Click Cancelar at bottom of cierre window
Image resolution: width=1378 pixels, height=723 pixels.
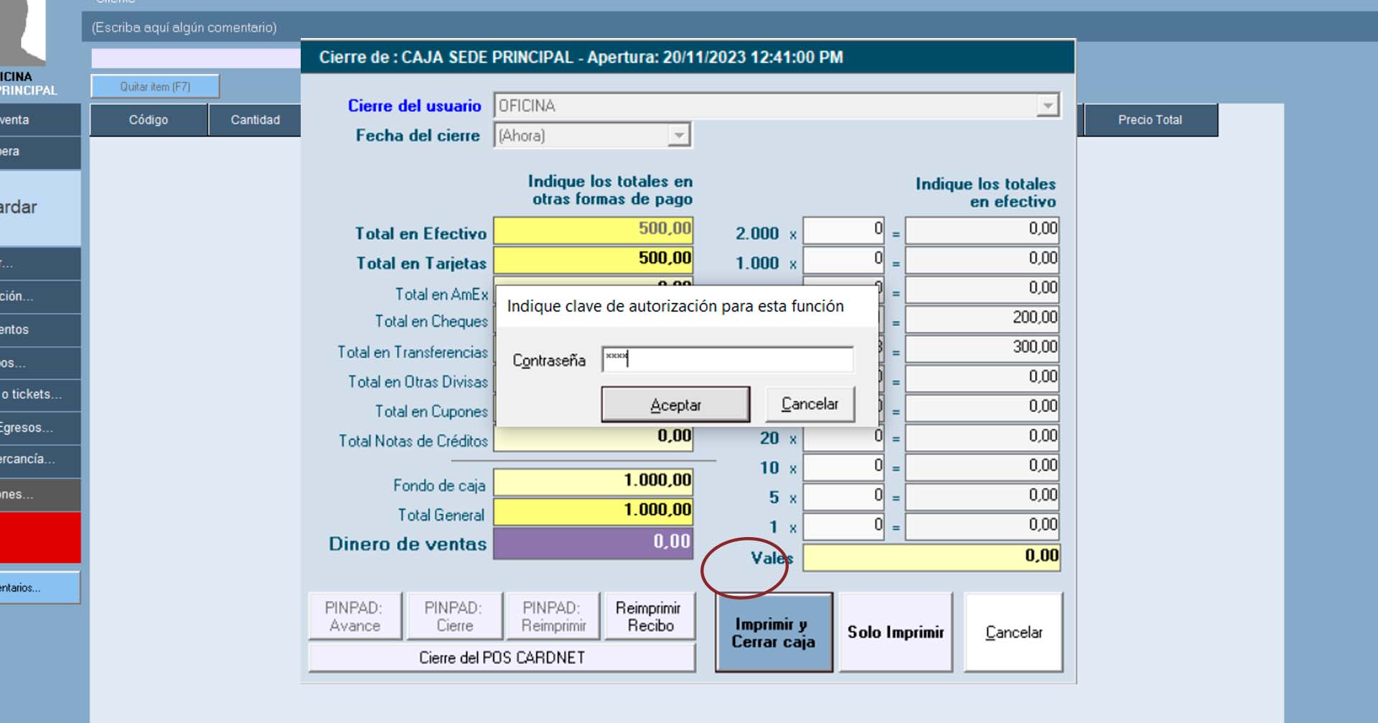[1013, 633]
